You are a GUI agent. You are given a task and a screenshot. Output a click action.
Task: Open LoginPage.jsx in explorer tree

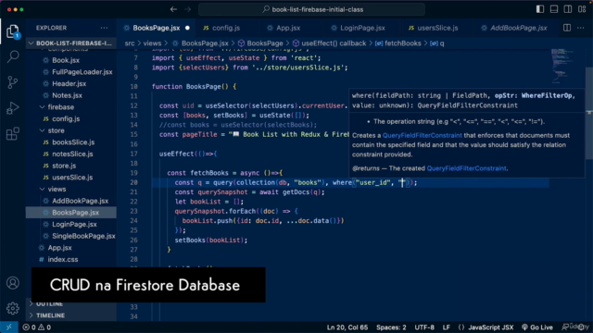(74, 224)
